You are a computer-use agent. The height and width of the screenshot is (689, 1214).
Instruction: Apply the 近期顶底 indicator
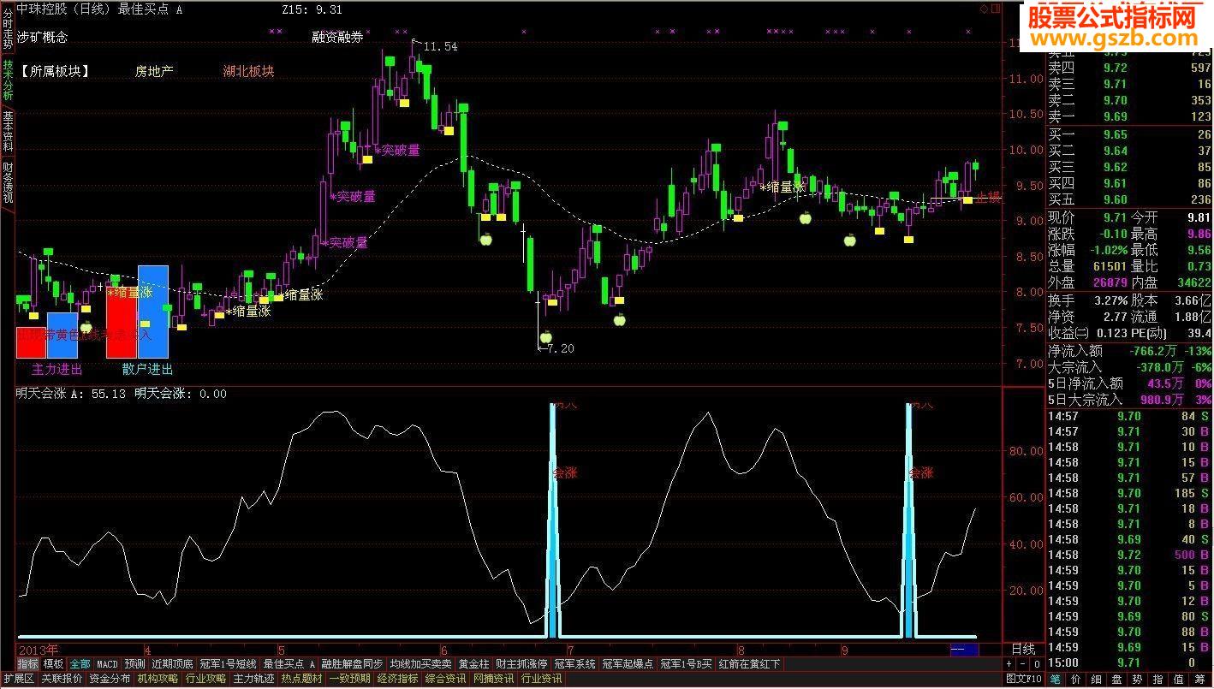click(x=172, y=664)
